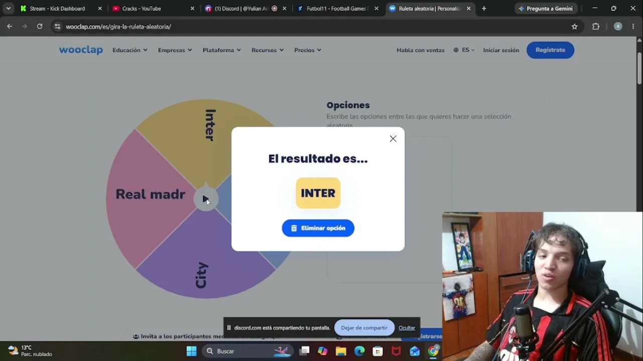Click the wooclap URL in address bar
This screenshot has width=643, height=361.
119,27
